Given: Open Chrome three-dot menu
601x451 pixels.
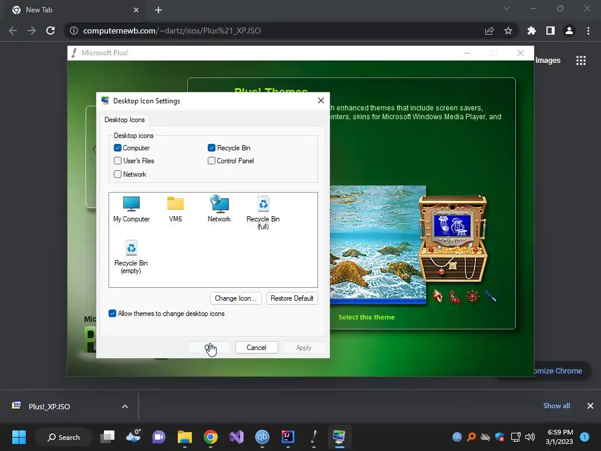Looking at the screenshot, I should (588, 31).
